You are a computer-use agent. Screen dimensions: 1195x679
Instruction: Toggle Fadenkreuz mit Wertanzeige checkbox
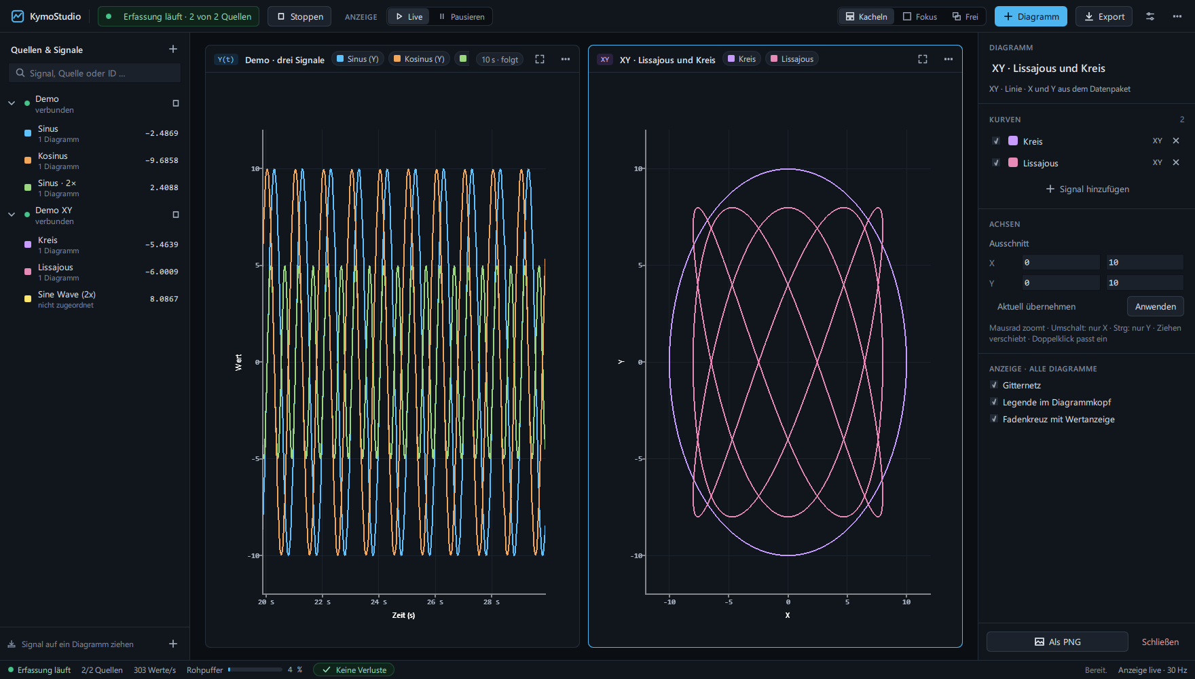(x=994, y=419)
